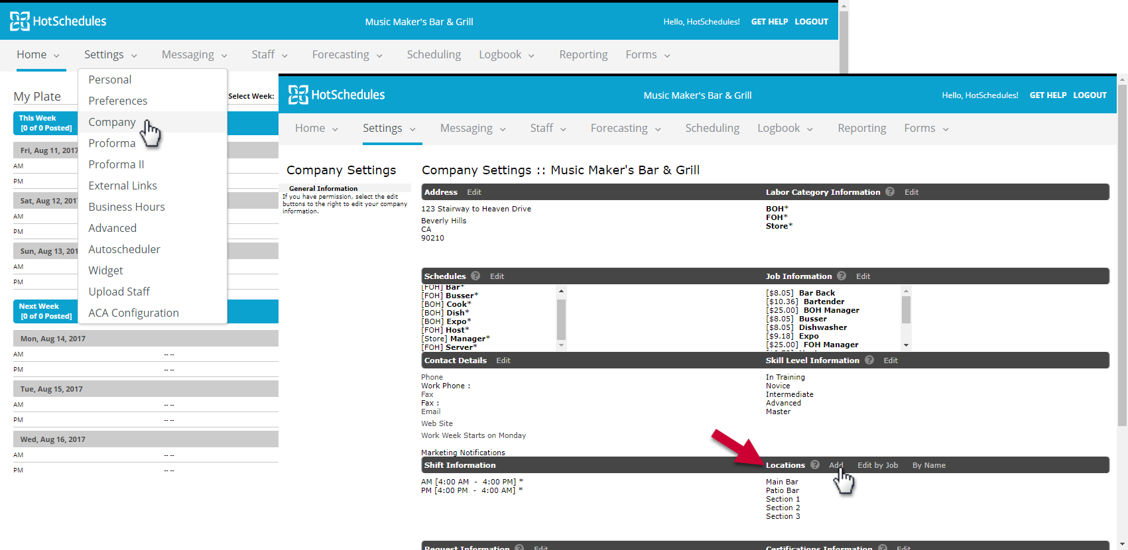Expand Messaging dropdown in front window
Image resolution: width=1128 pixels, height=550 pixels.
pyautogui.click(x=503, y=129)
